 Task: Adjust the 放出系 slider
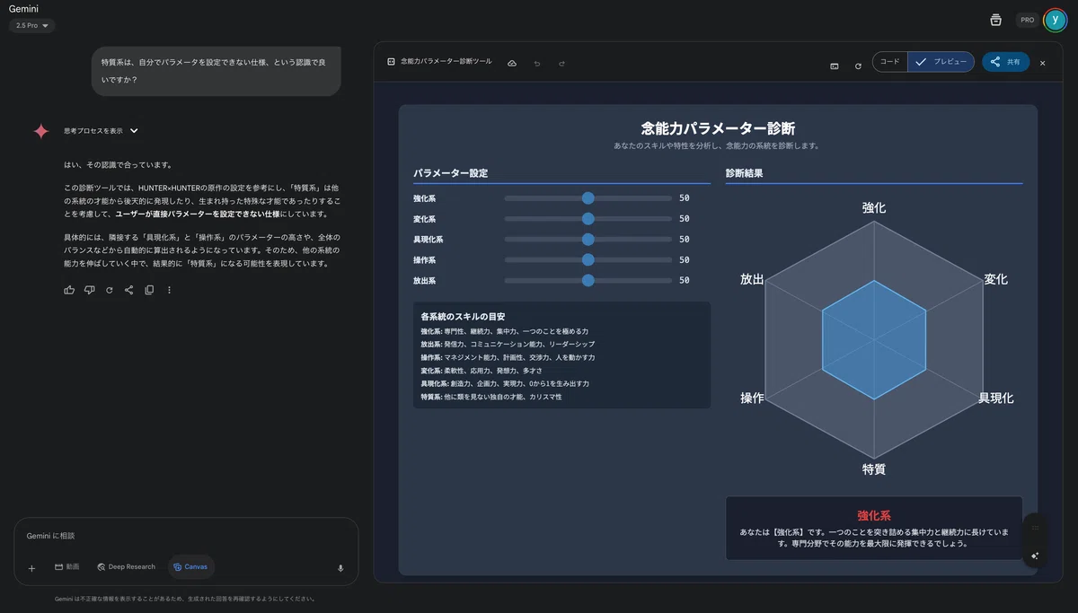588,281
